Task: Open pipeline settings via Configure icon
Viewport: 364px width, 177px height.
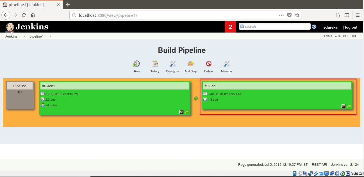Action: (172, 64)
